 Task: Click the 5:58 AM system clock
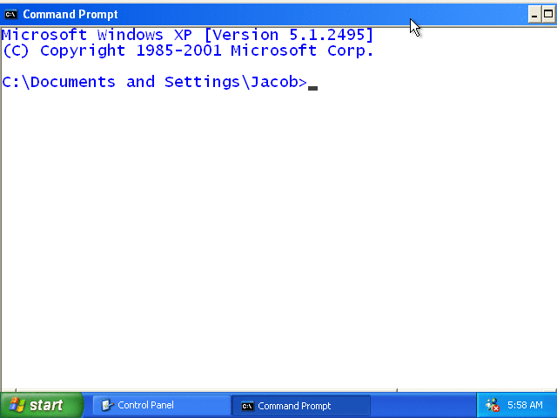pos(525,405)
